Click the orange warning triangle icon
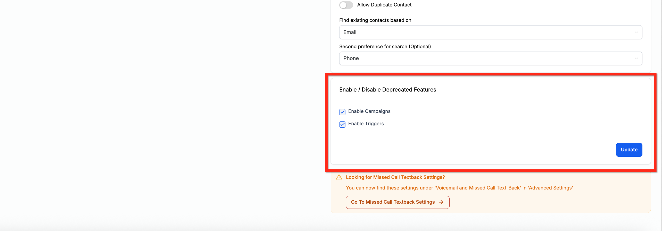662x231 pixels. [x=339, y=177]
